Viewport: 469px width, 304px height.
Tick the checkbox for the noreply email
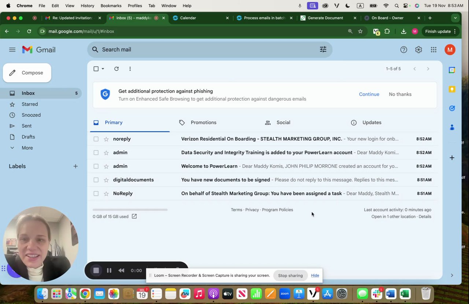pos(96,139)
